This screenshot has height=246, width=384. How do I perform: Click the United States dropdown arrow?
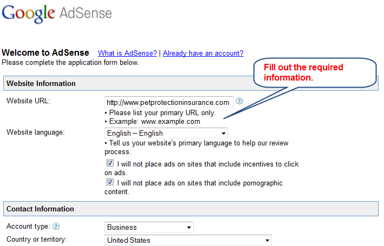click(267, 241)
